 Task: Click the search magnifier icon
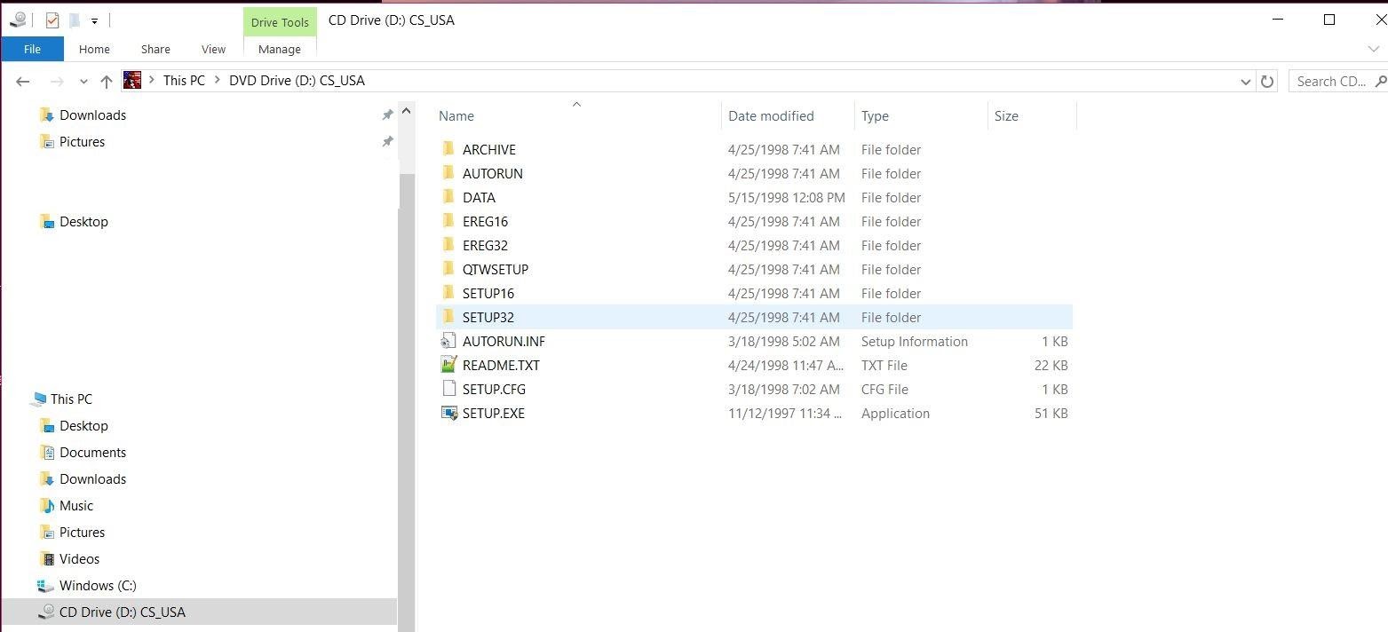[1380, 81]
